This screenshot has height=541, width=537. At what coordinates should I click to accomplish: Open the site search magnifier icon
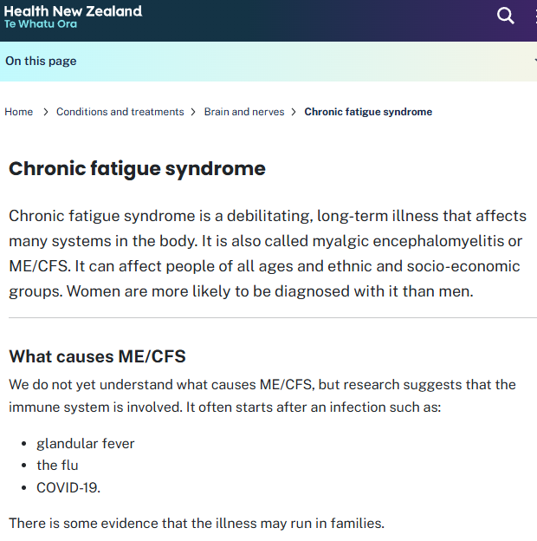click(506, 16)
